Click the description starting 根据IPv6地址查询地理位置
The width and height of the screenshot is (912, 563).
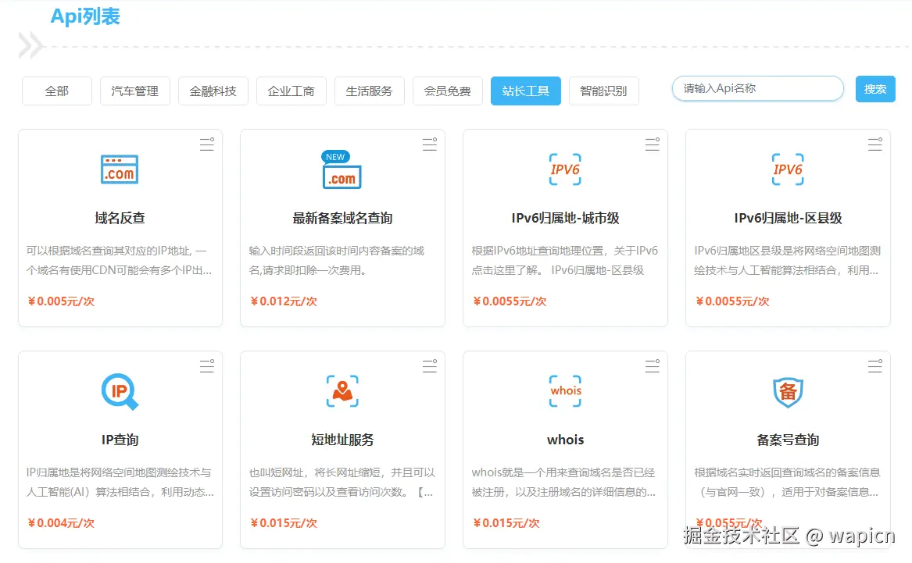click(x=565, y=260)
